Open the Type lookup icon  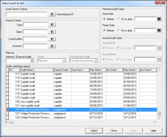pyautogui.click(x=52, y=25)
